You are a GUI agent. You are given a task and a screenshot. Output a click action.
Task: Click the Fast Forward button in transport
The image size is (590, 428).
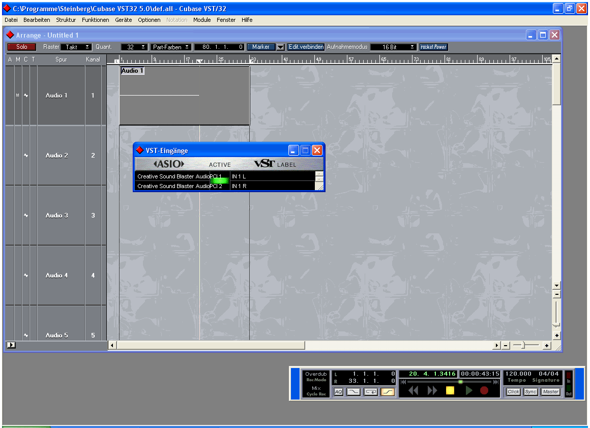pyautogui.click(x=432, y=391)
